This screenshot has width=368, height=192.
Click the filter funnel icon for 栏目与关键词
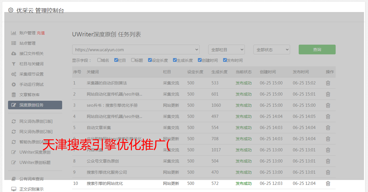pyautogui.click(x=13, y=64)
